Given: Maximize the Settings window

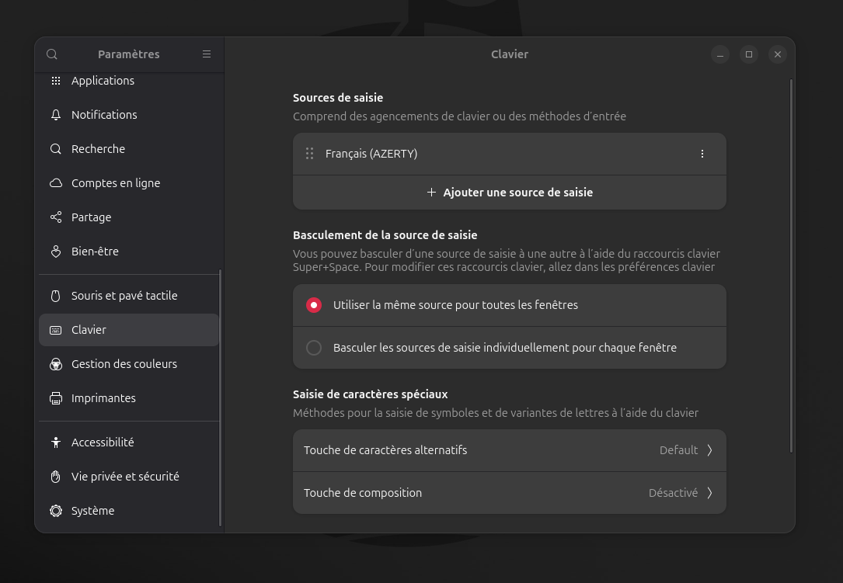Looking at the screenshot, I should (x=749, y=54).
